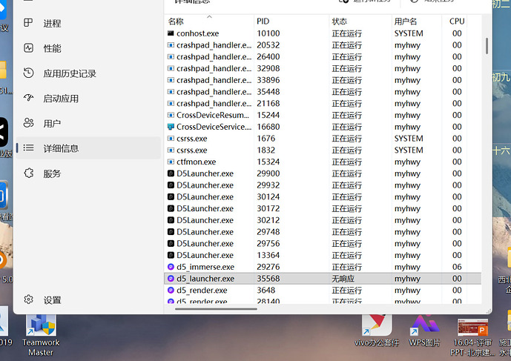Select the ctfmon.exe process row
Screen dimensions: 511x361
pos(323,162)
